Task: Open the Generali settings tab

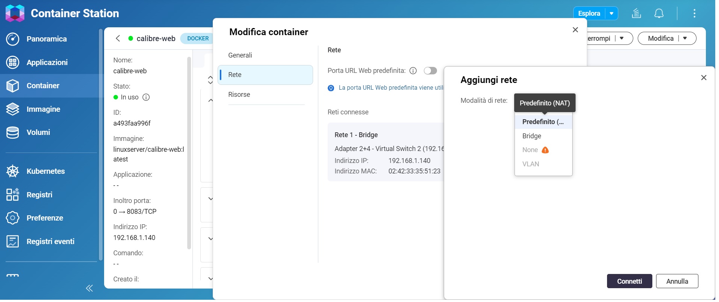Action: coord(240,55)
